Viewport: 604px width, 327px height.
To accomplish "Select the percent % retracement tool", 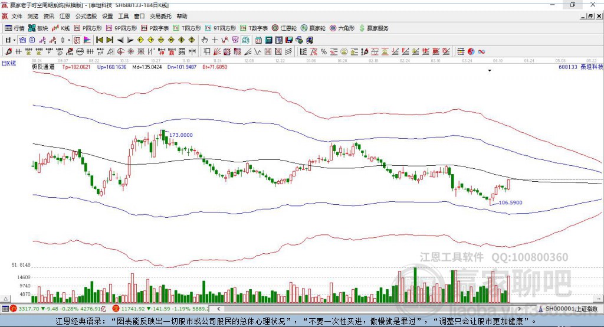I will pyautogui.click(x=324, y=51).
